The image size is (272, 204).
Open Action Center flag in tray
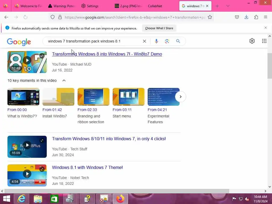234,199
